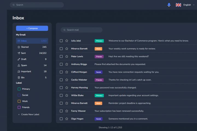197x131 pixels.
Task: Open the Inbox folder
Action: click(32, 41)
